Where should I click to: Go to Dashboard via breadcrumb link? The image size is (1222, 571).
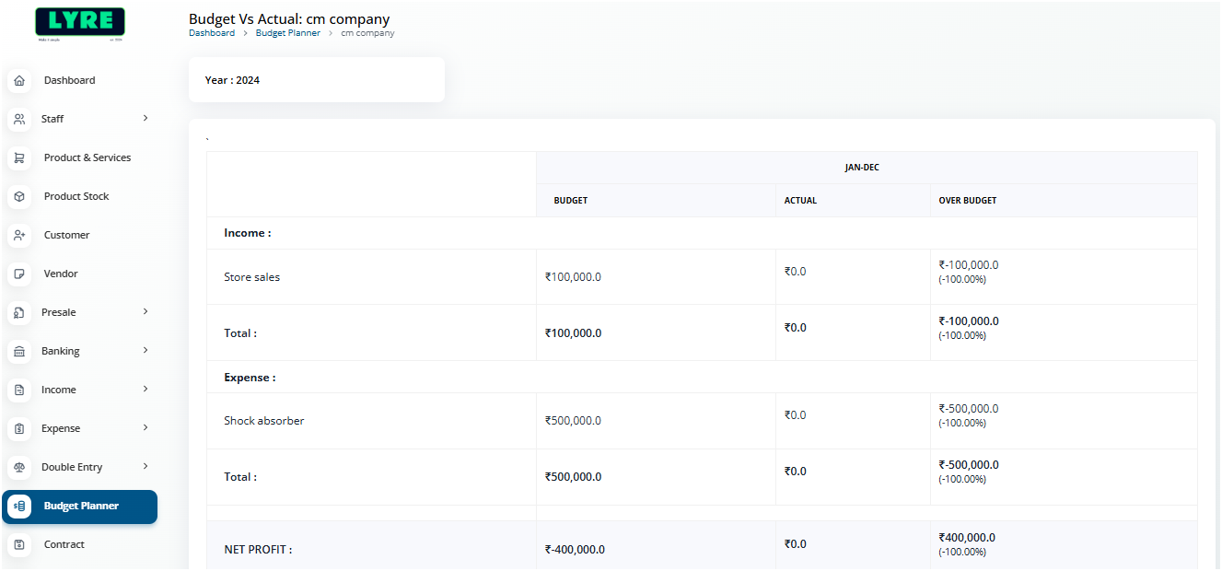click(212, 33)
